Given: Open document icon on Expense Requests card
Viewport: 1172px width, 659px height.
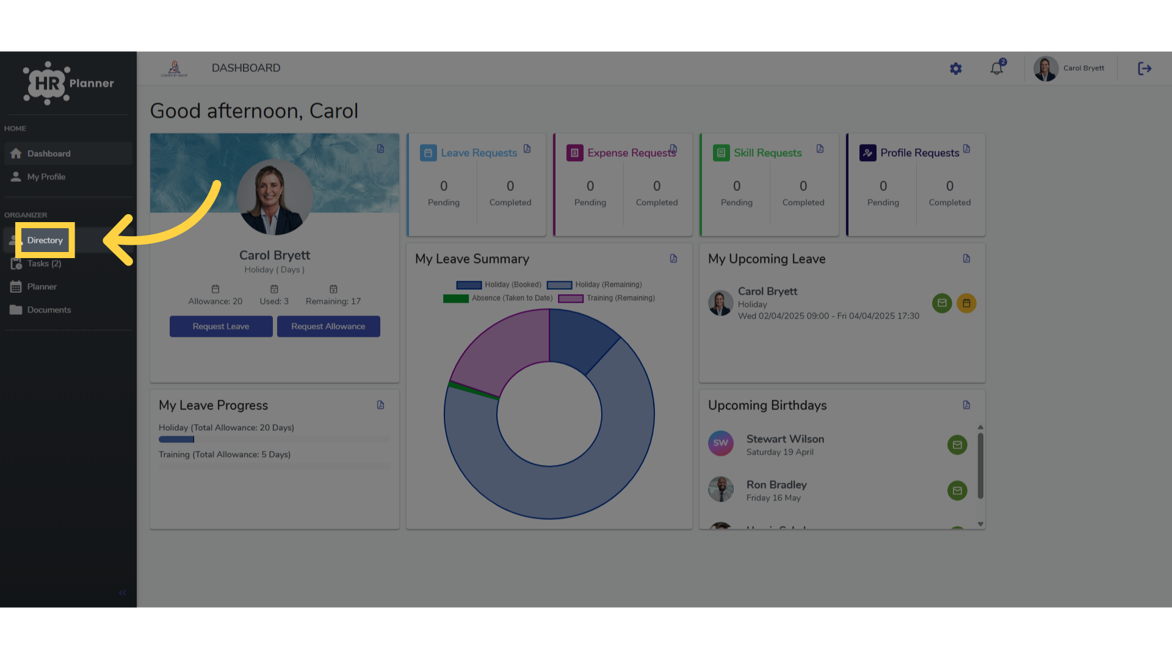Looking at the screenshot, I should [674, 149].
